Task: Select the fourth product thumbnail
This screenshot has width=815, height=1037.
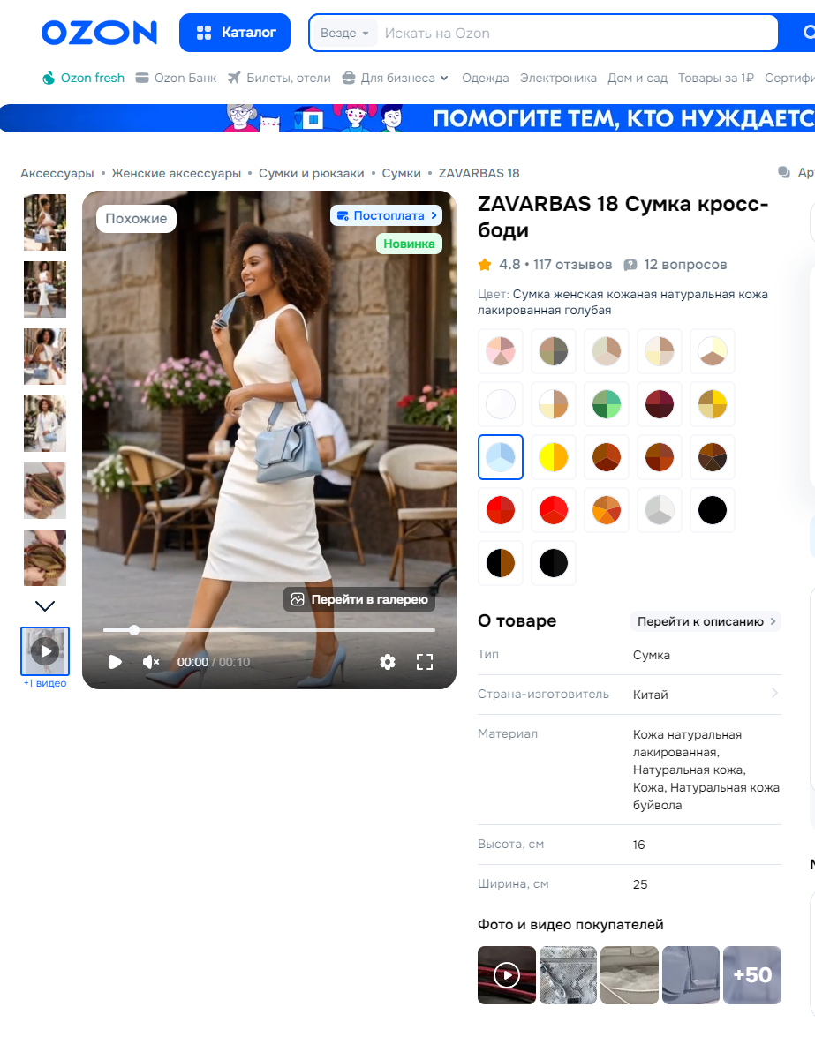Action: pyautogui.click(x=45, y=424)
